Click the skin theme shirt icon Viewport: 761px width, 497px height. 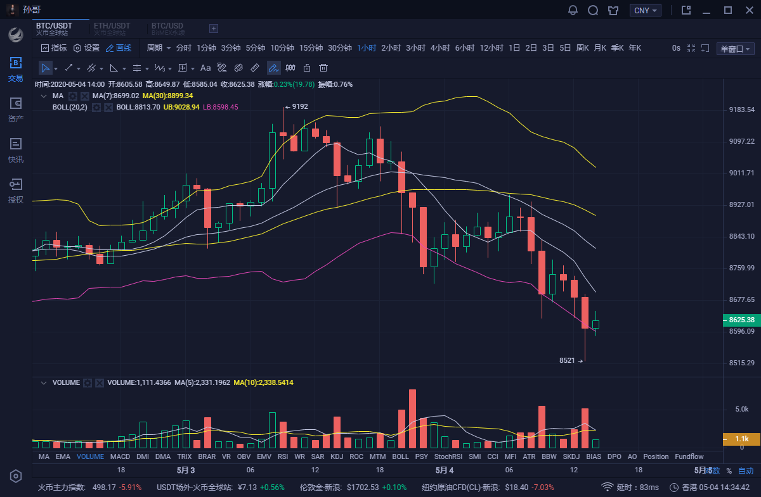613,10
